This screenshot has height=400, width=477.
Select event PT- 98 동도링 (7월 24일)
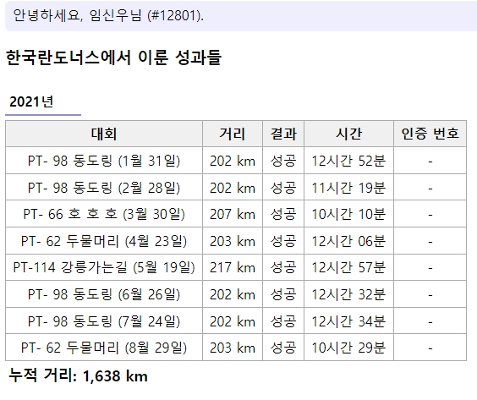(104, 321)
